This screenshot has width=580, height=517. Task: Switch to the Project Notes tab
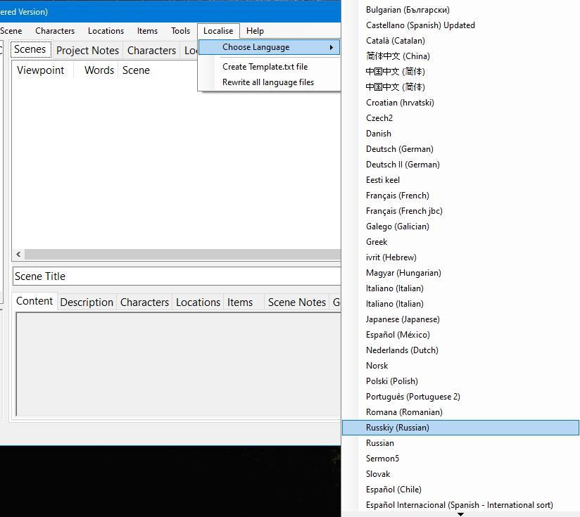click(87, 51)
